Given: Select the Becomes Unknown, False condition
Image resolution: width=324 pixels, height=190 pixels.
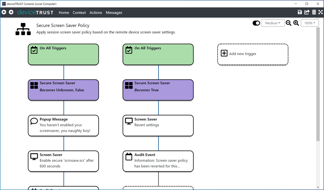Looking at the screenshot, I should [63, 90].
